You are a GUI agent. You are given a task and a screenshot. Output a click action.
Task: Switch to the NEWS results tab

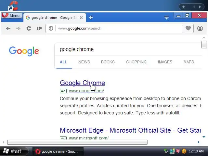click(x=84, y=62)
